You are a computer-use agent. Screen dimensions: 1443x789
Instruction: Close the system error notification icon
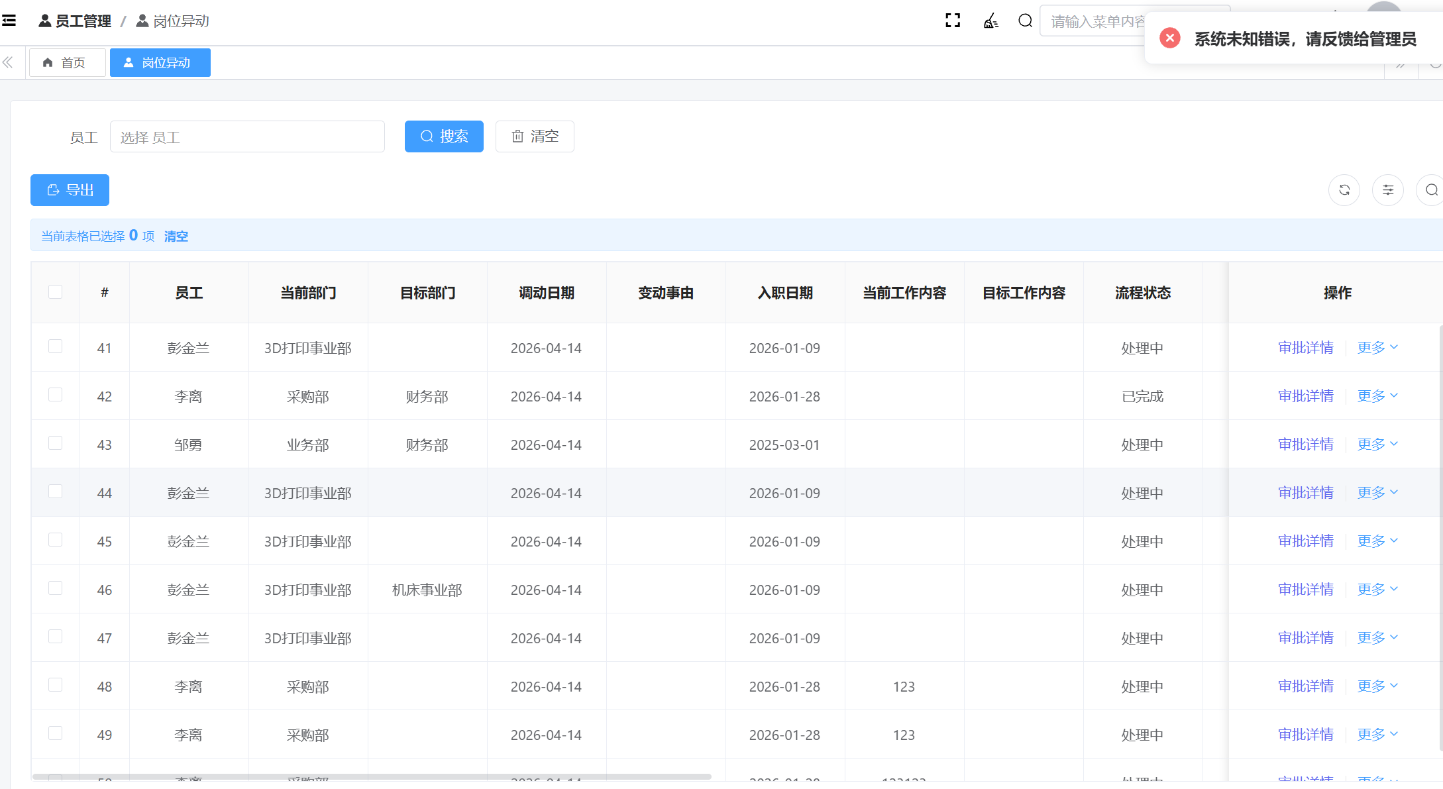(1170, 38)
